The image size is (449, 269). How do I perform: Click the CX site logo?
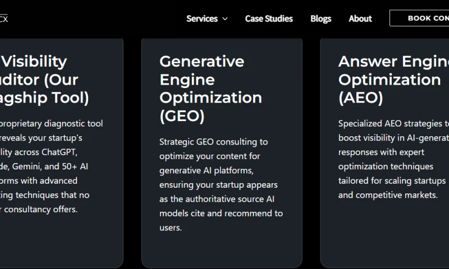click(x=3, y=18)
